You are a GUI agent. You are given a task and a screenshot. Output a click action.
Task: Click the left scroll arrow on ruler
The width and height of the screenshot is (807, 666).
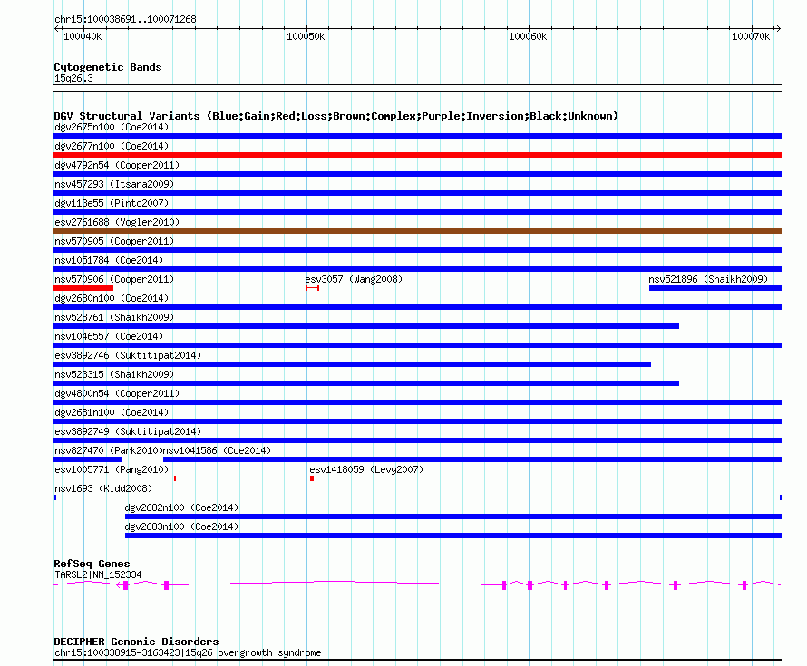pos(56,29)
